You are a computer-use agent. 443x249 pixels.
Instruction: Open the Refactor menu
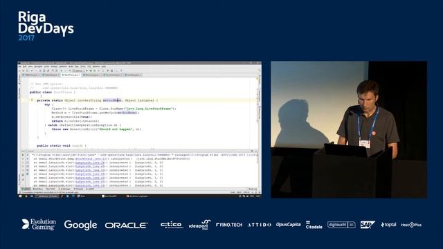click(x=63, y=66)
